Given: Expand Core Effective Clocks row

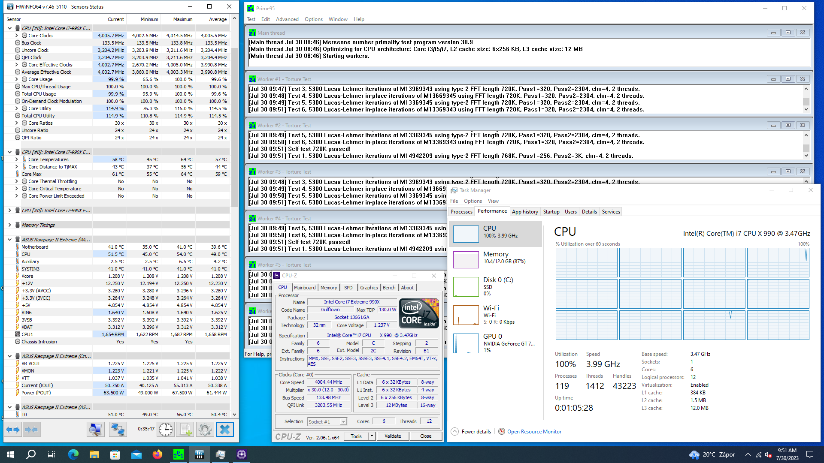Looking at the screenshot, I should (17, 65).
